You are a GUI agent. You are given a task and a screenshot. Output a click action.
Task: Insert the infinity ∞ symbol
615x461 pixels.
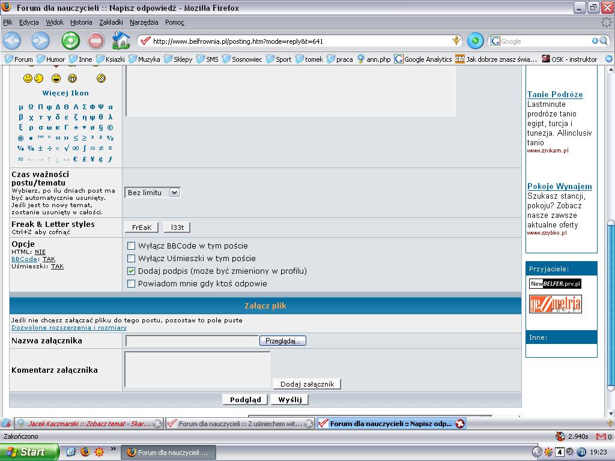75,148
